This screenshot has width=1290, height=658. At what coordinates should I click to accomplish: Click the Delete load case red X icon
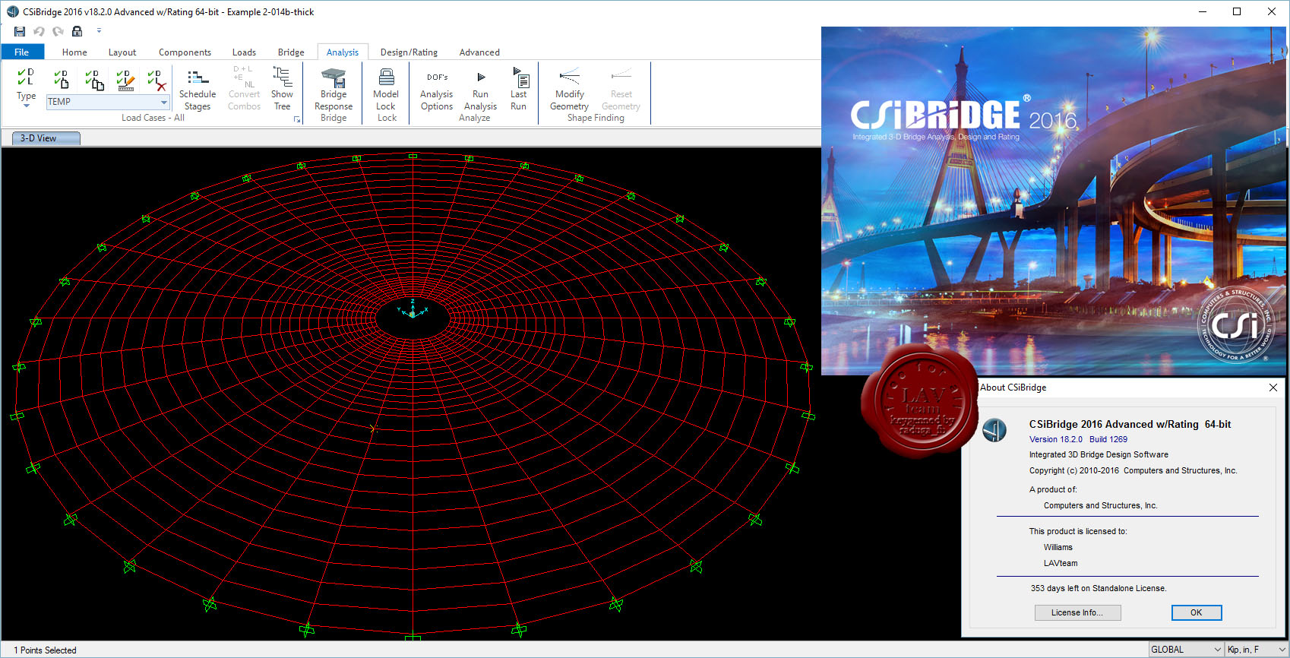pos(157,80)
